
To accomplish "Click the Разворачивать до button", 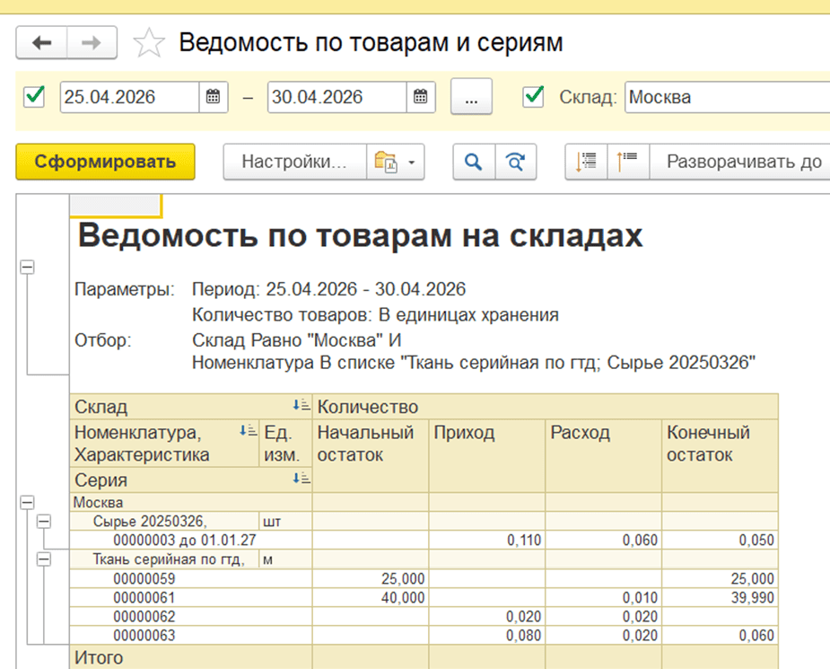I will tap(743, 163).
